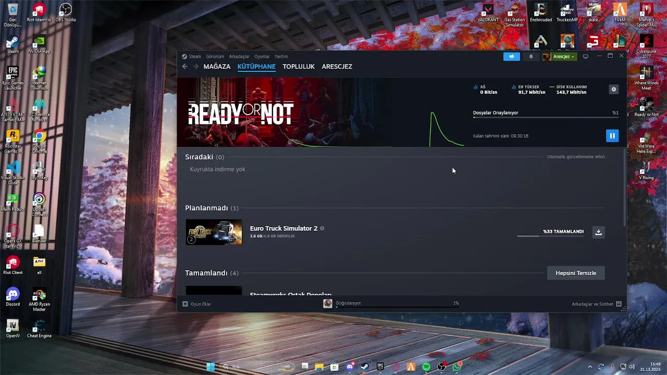Open the TOPLULUK tab
Viewport: 667px width, 375px height.
(x=299, y=67)
